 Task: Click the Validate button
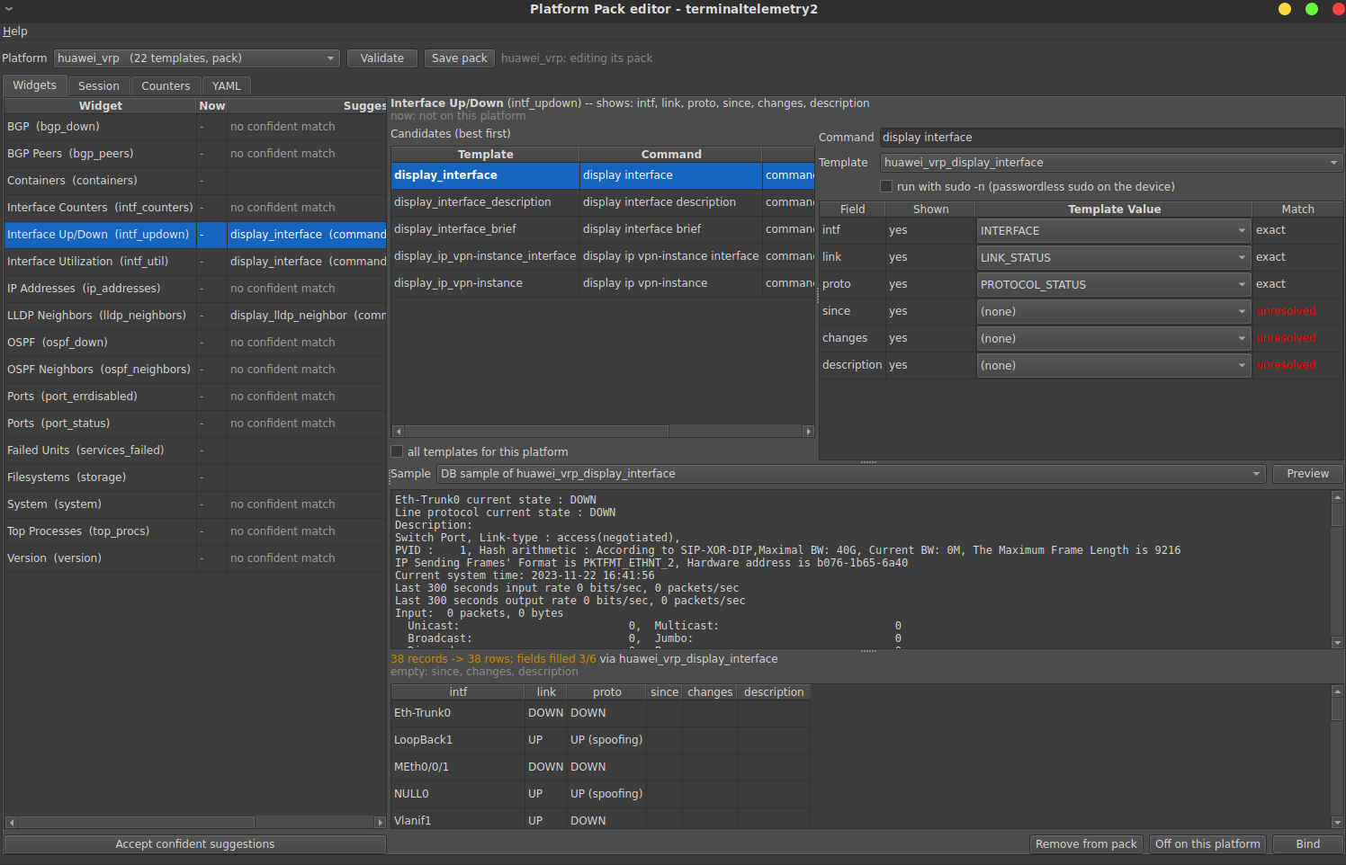(x=382, y=58)
